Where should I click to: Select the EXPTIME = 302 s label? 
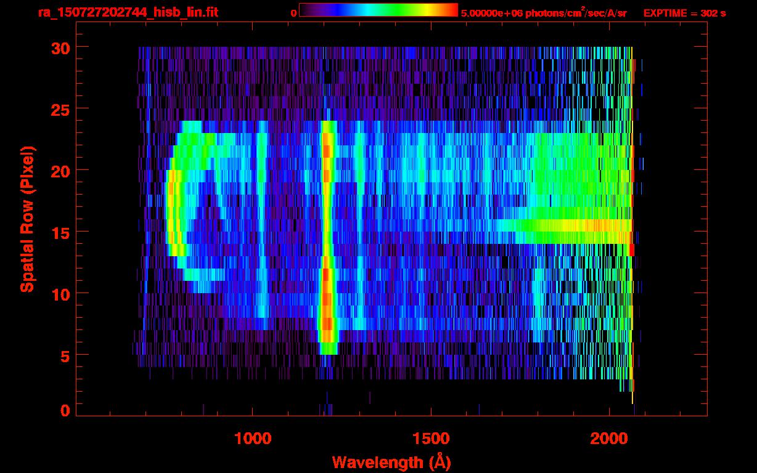click(684, 13)
